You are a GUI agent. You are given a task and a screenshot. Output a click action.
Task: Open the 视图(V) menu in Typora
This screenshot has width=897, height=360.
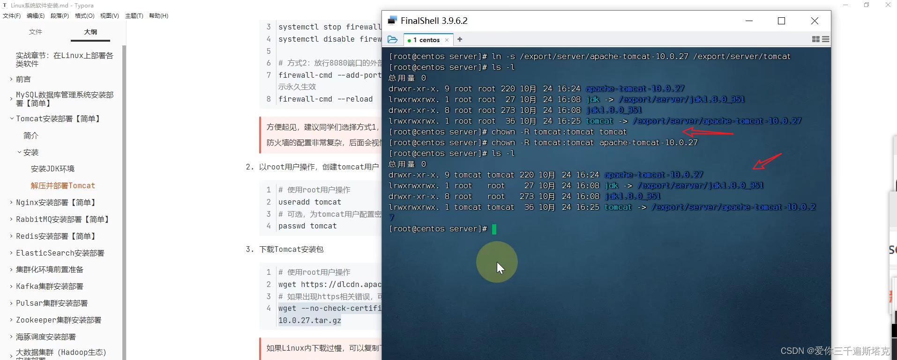click(109, 16)
